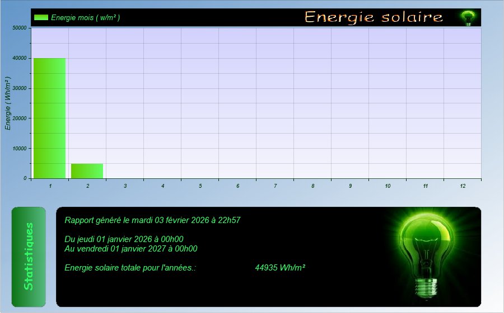Click the 'Energie solaire totale pour l'années' label
504x313 pixels.
pos(130,268)
